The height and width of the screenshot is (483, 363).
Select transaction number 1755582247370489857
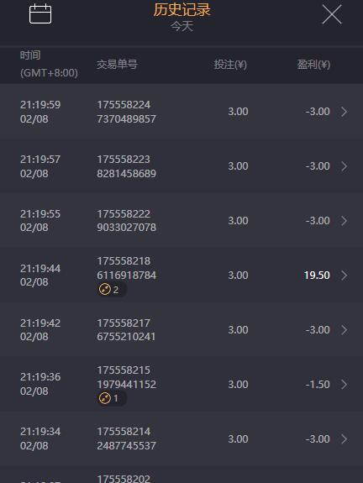point(126,112)
